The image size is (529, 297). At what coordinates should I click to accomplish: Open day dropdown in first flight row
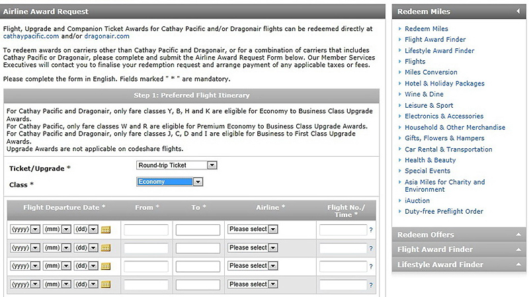coord(86,229)
